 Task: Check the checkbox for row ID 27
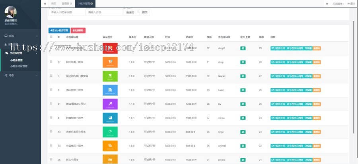tap(51, 62)
